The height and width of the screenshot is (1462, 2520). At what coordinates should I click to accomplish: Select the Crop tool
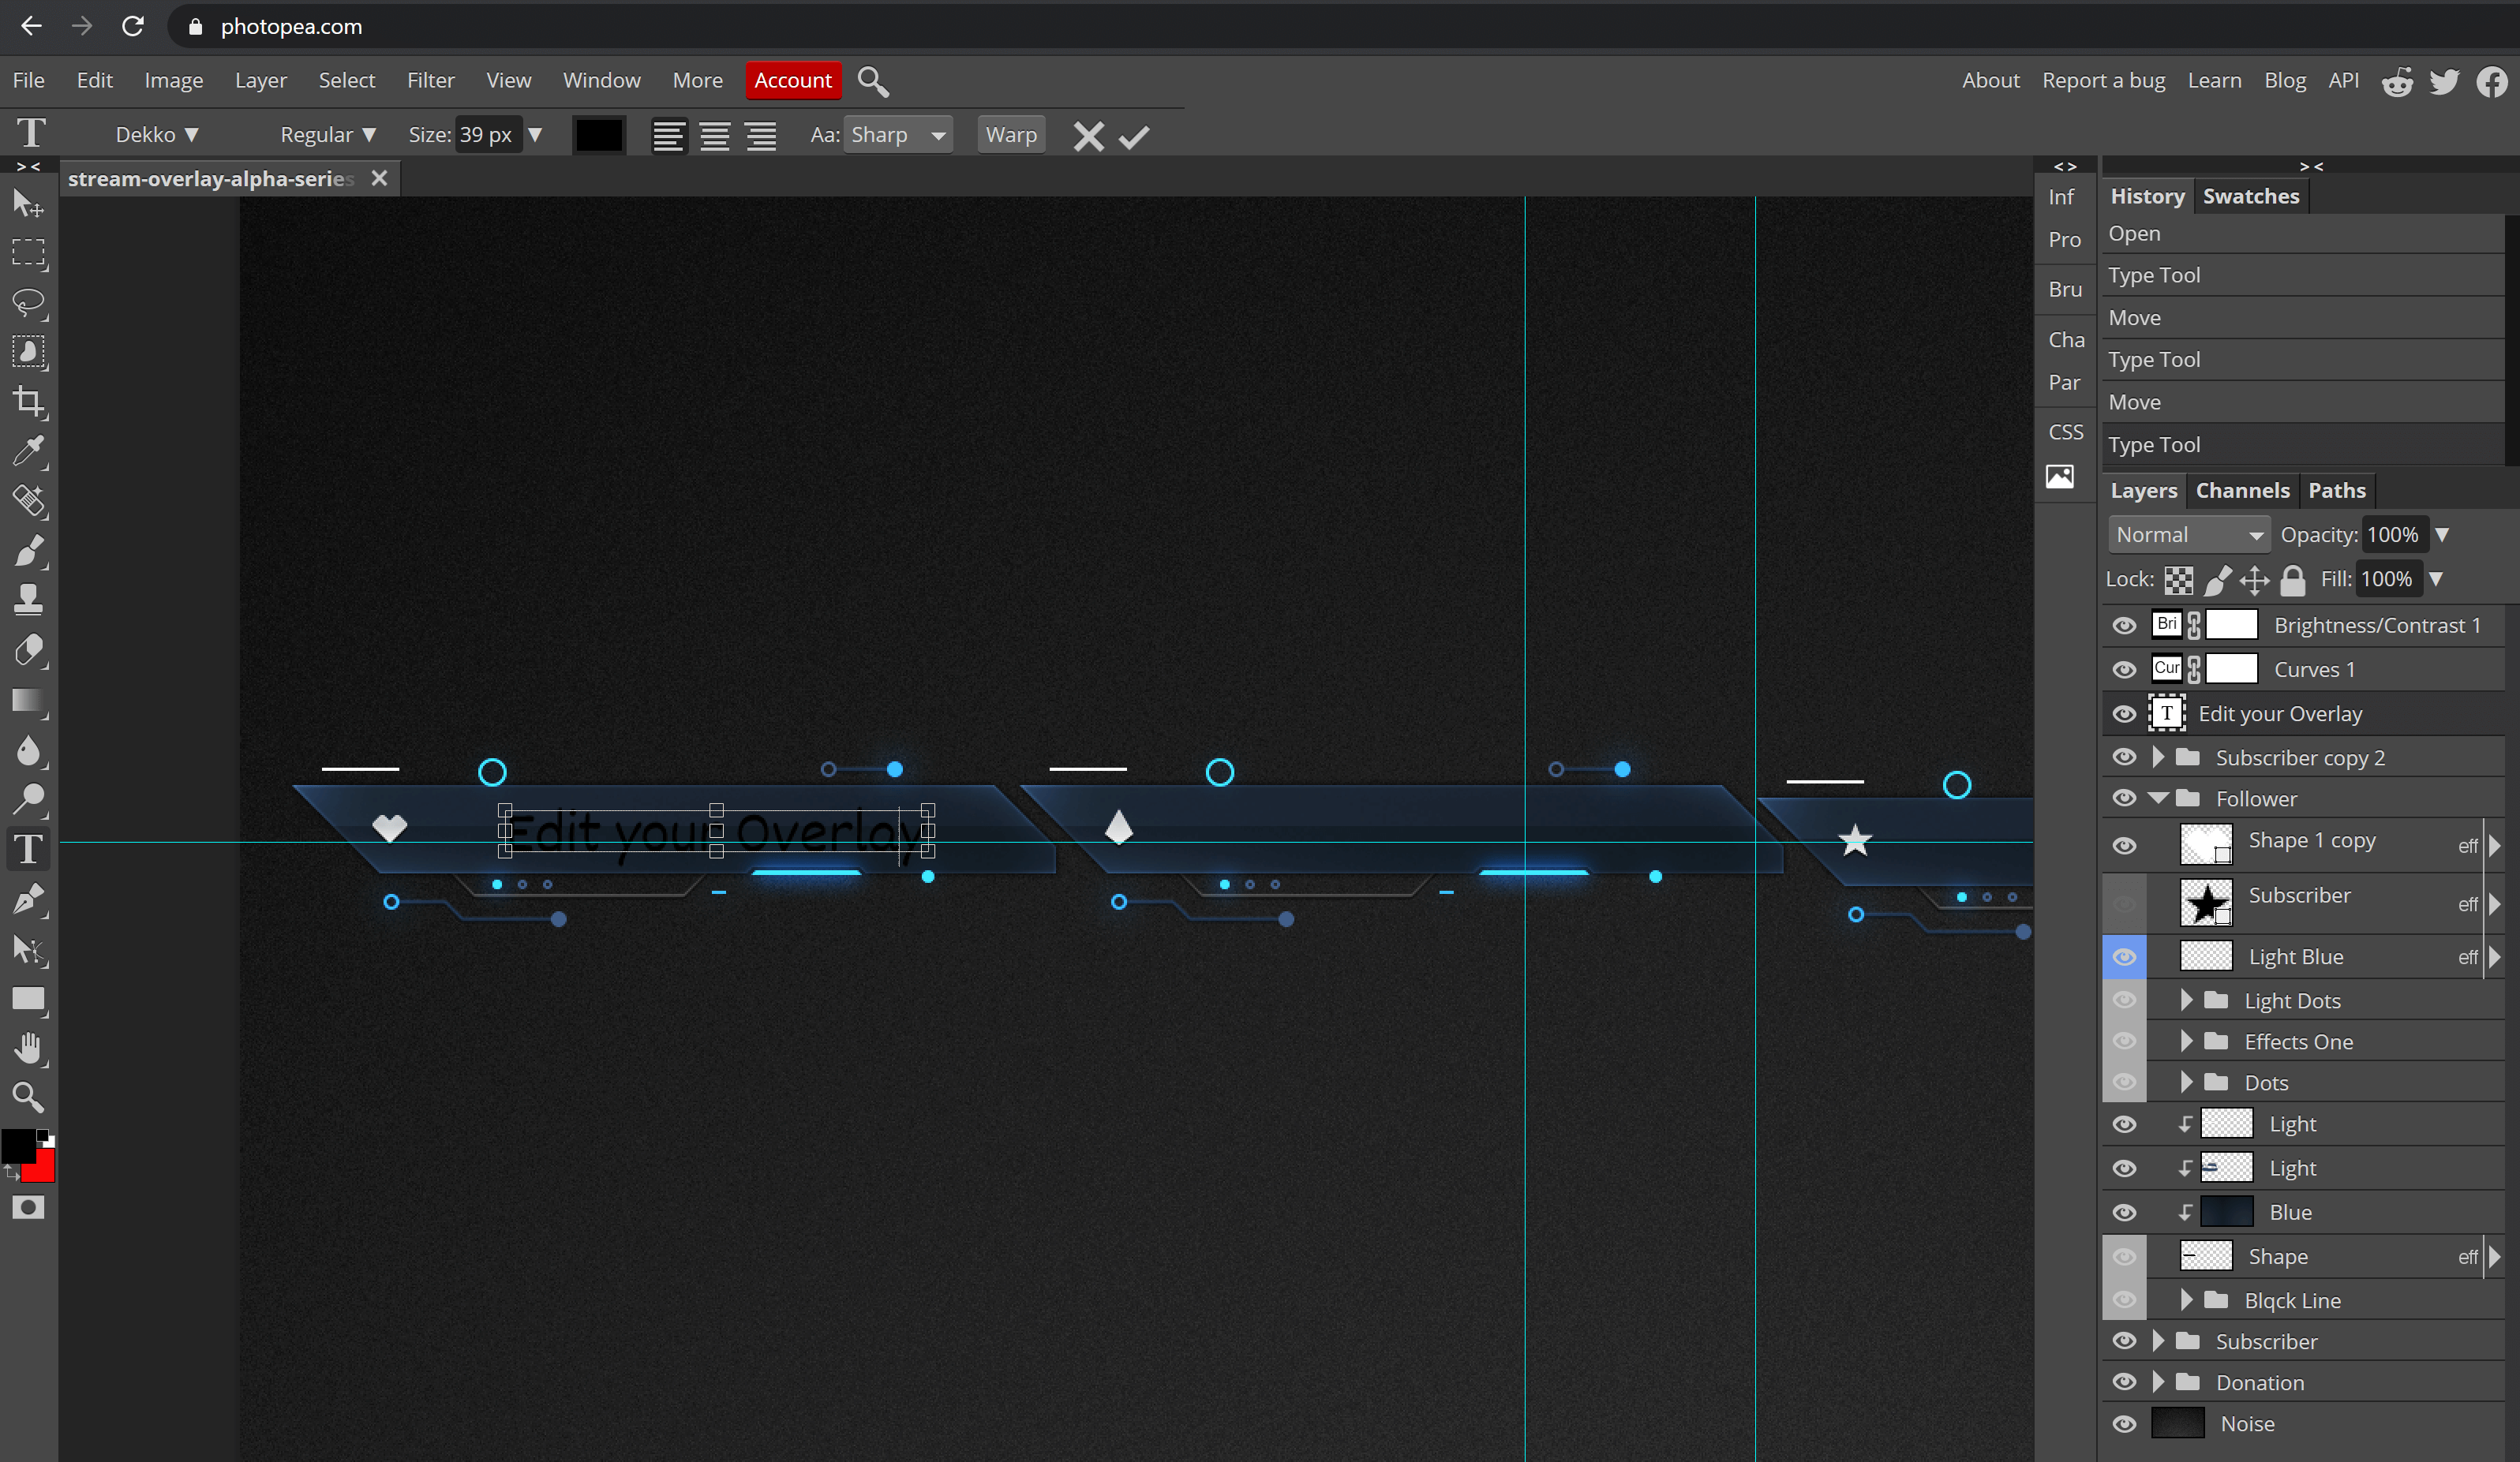(28, 402)
